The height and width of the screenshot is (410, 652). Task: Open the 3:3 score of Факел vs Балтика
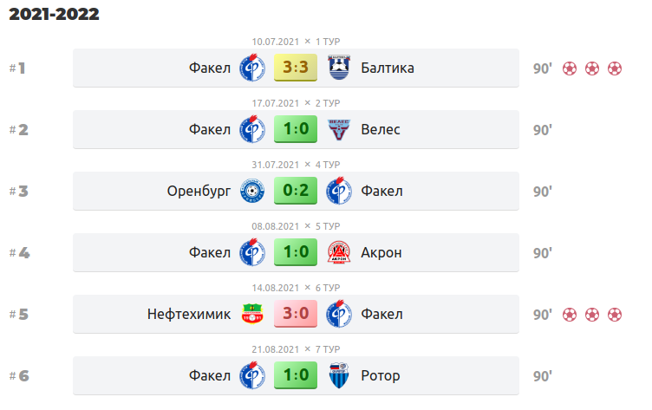296,68
